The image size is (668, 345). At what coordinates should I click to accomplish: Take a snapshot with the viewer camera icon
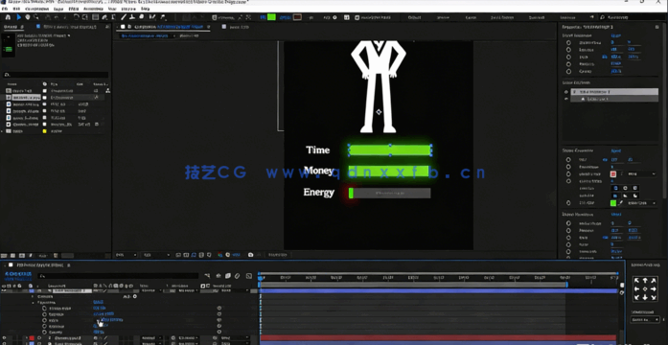pos(250,255)
